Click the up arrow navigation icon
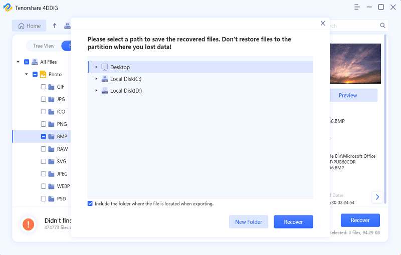 click(55, 26)
